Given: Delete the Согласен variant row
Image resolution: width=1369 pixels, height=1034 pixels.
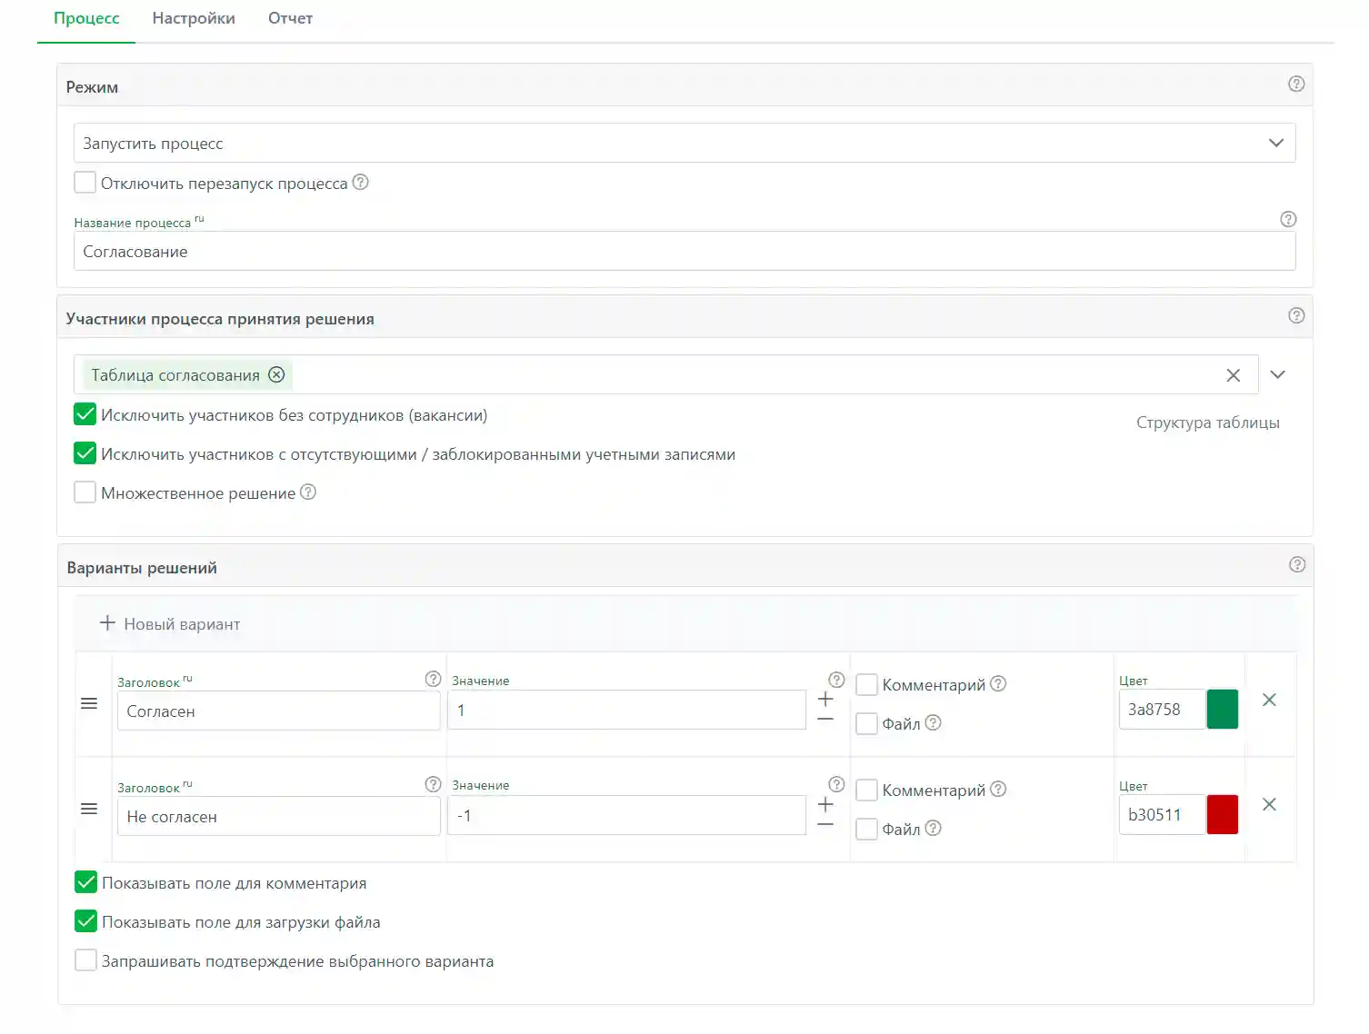Looking at the screenshot, I should 1270,700.
